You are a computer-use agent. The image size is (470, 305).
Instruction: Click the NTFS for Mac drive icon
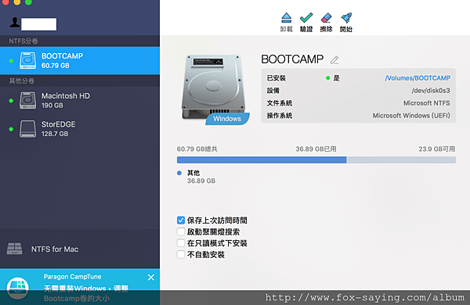pyautogui.click(x=14, y=249)
